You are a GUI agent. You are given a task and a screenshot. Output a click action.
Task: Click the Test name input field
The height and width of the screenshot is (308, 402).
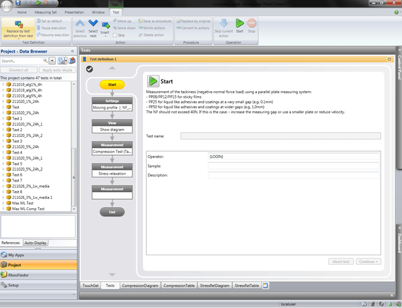click(x=280, y=135)
